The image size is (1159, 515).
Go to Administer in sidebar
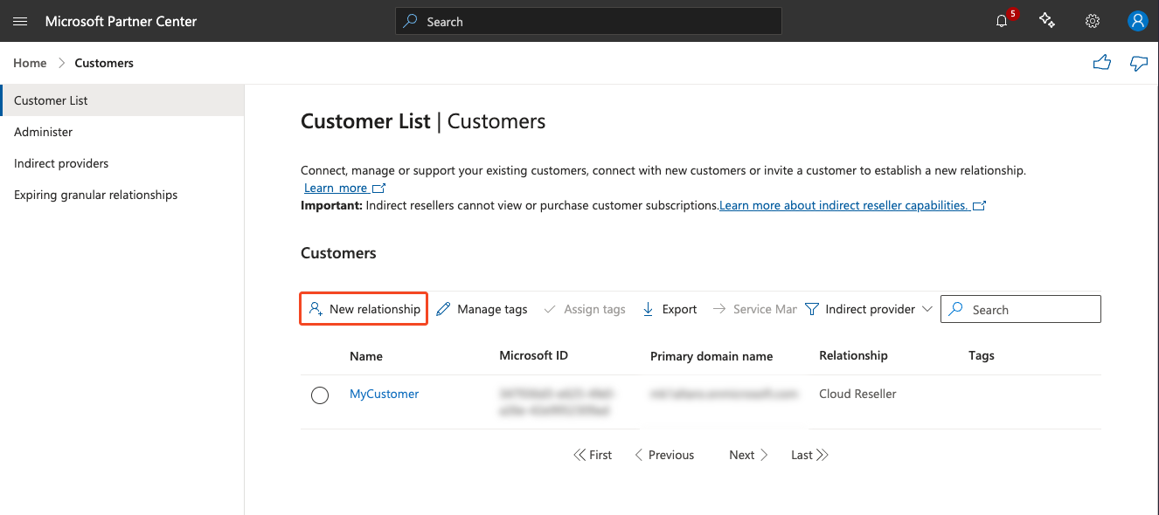coord(44,132)
